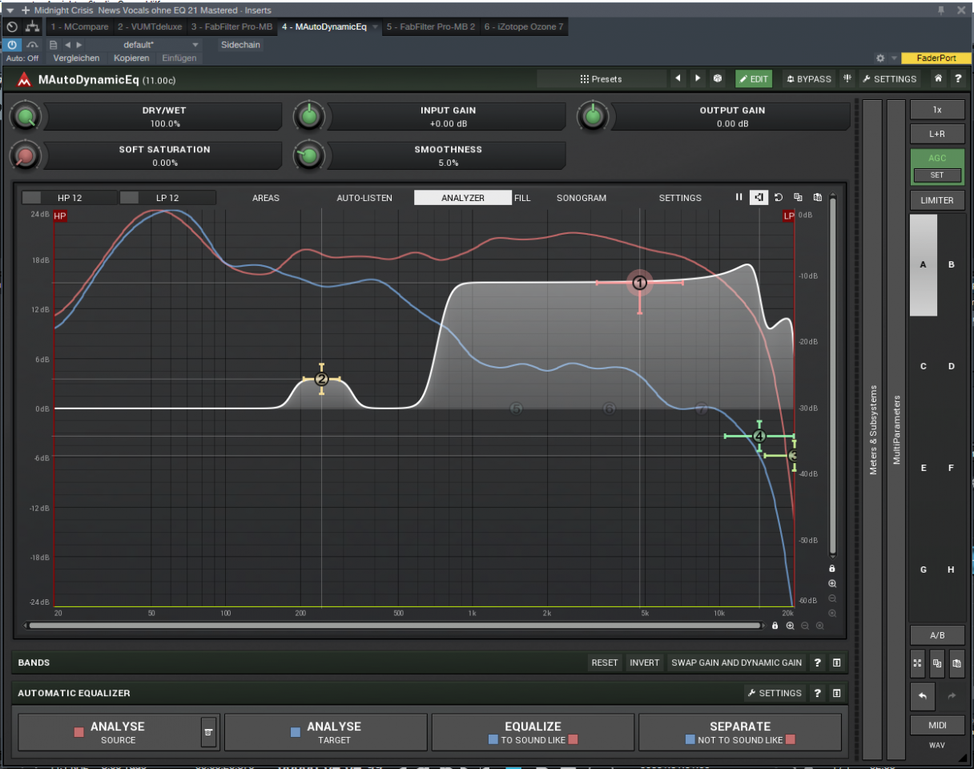Viewport: 974px width, 769px height.
Task: Toggle analyzer FILL option
Action: coord(522,197)
